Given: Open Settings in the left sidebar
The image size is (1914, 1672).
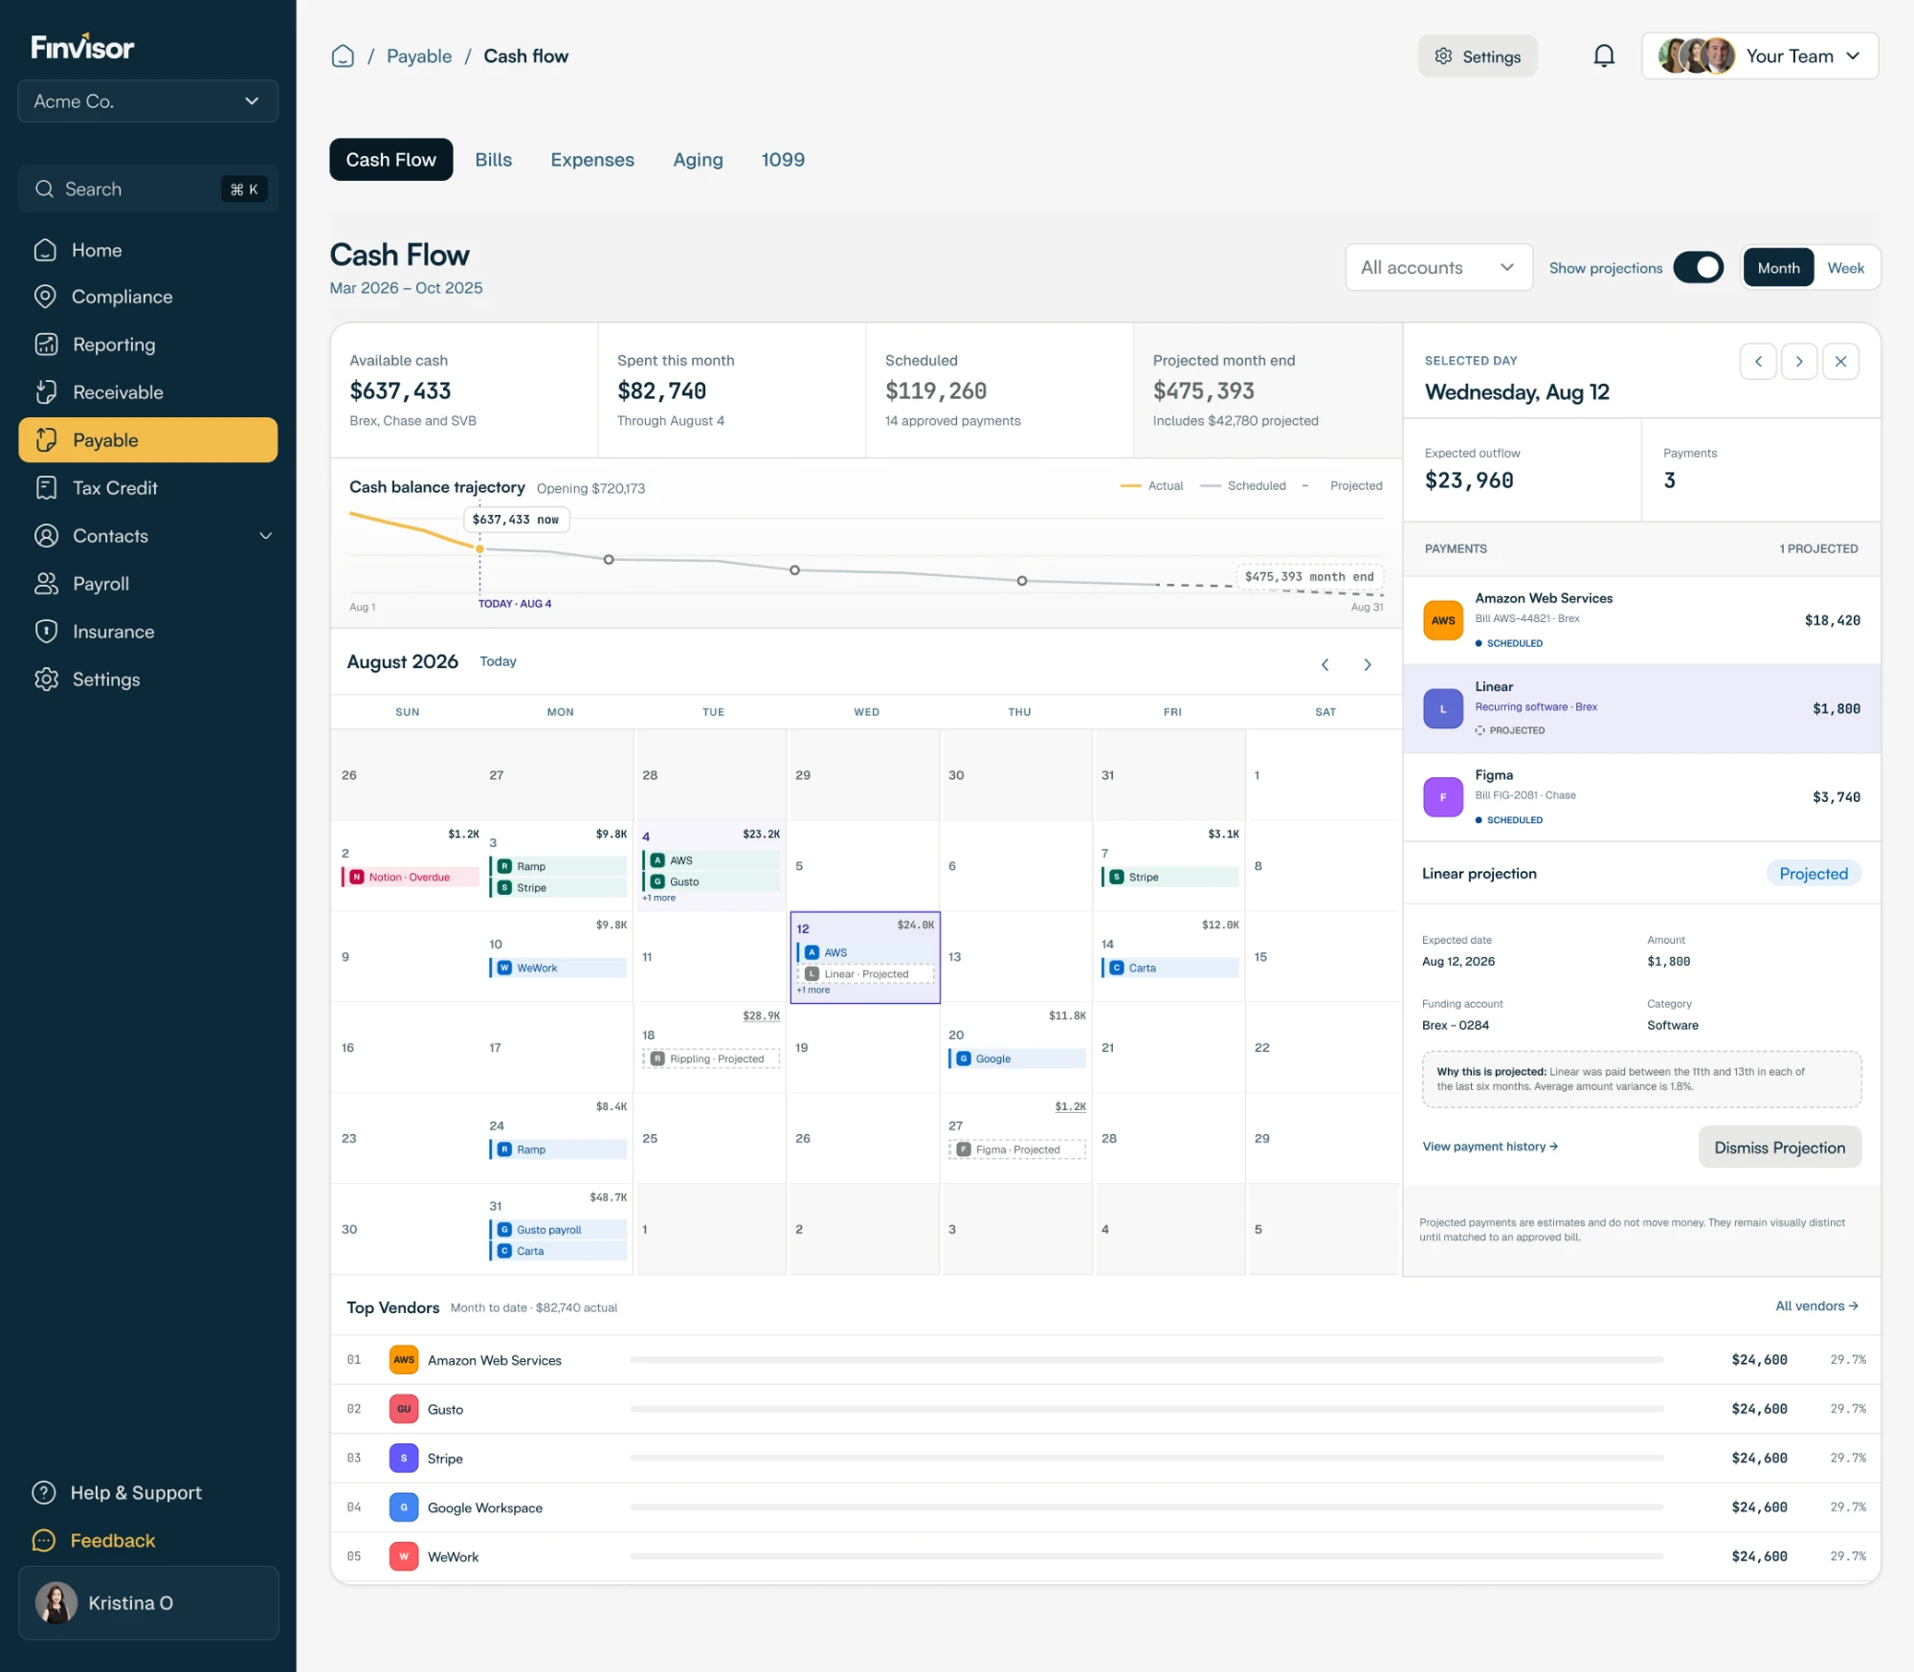Looking at the screenshot, I should click(148, 680).
